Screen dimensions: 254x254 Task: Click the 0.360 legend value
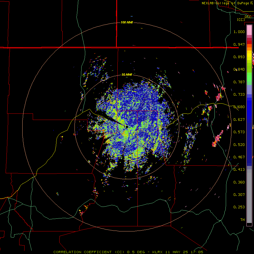[239, 182]
